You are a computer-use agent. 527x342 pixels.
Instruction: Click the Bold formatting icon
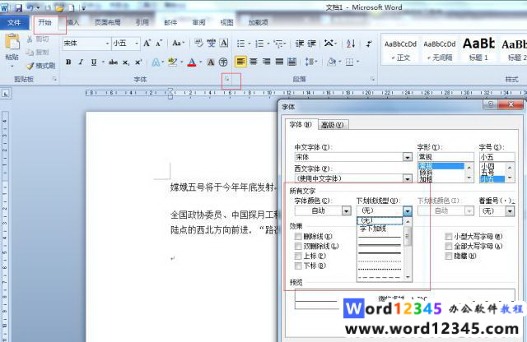click(x=69, y=62)
